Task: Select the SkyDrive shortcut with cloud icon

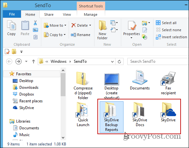Action: [168, 112]
